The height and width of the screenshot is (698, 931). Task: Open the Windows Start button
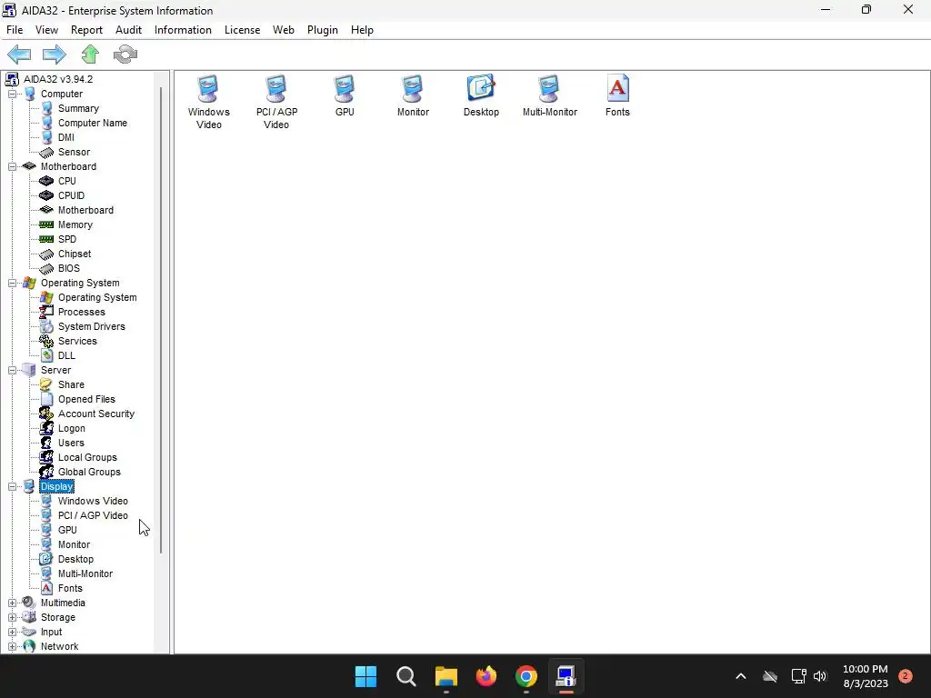click(365, 676)
